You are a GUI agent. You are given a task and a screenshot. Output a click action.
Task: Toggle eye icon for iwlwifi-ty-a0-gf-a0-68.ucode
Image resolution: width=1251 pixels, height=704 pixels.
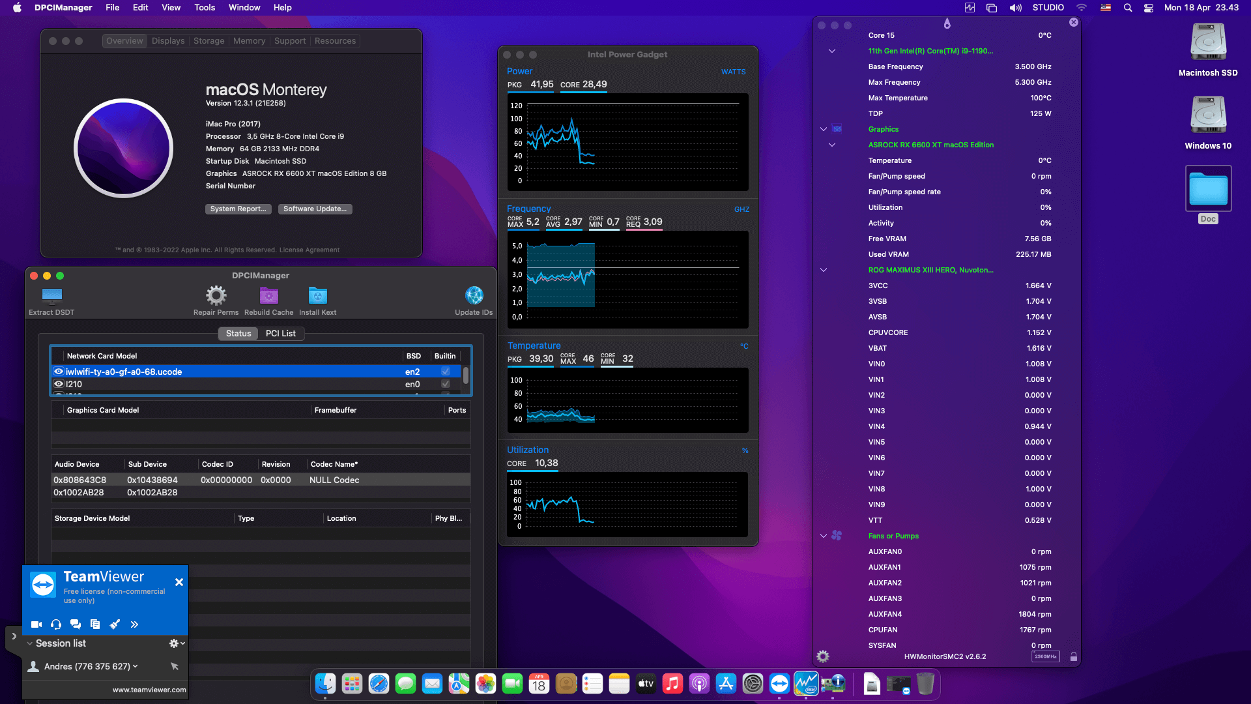pyautogui.click(x=59, y=372)
